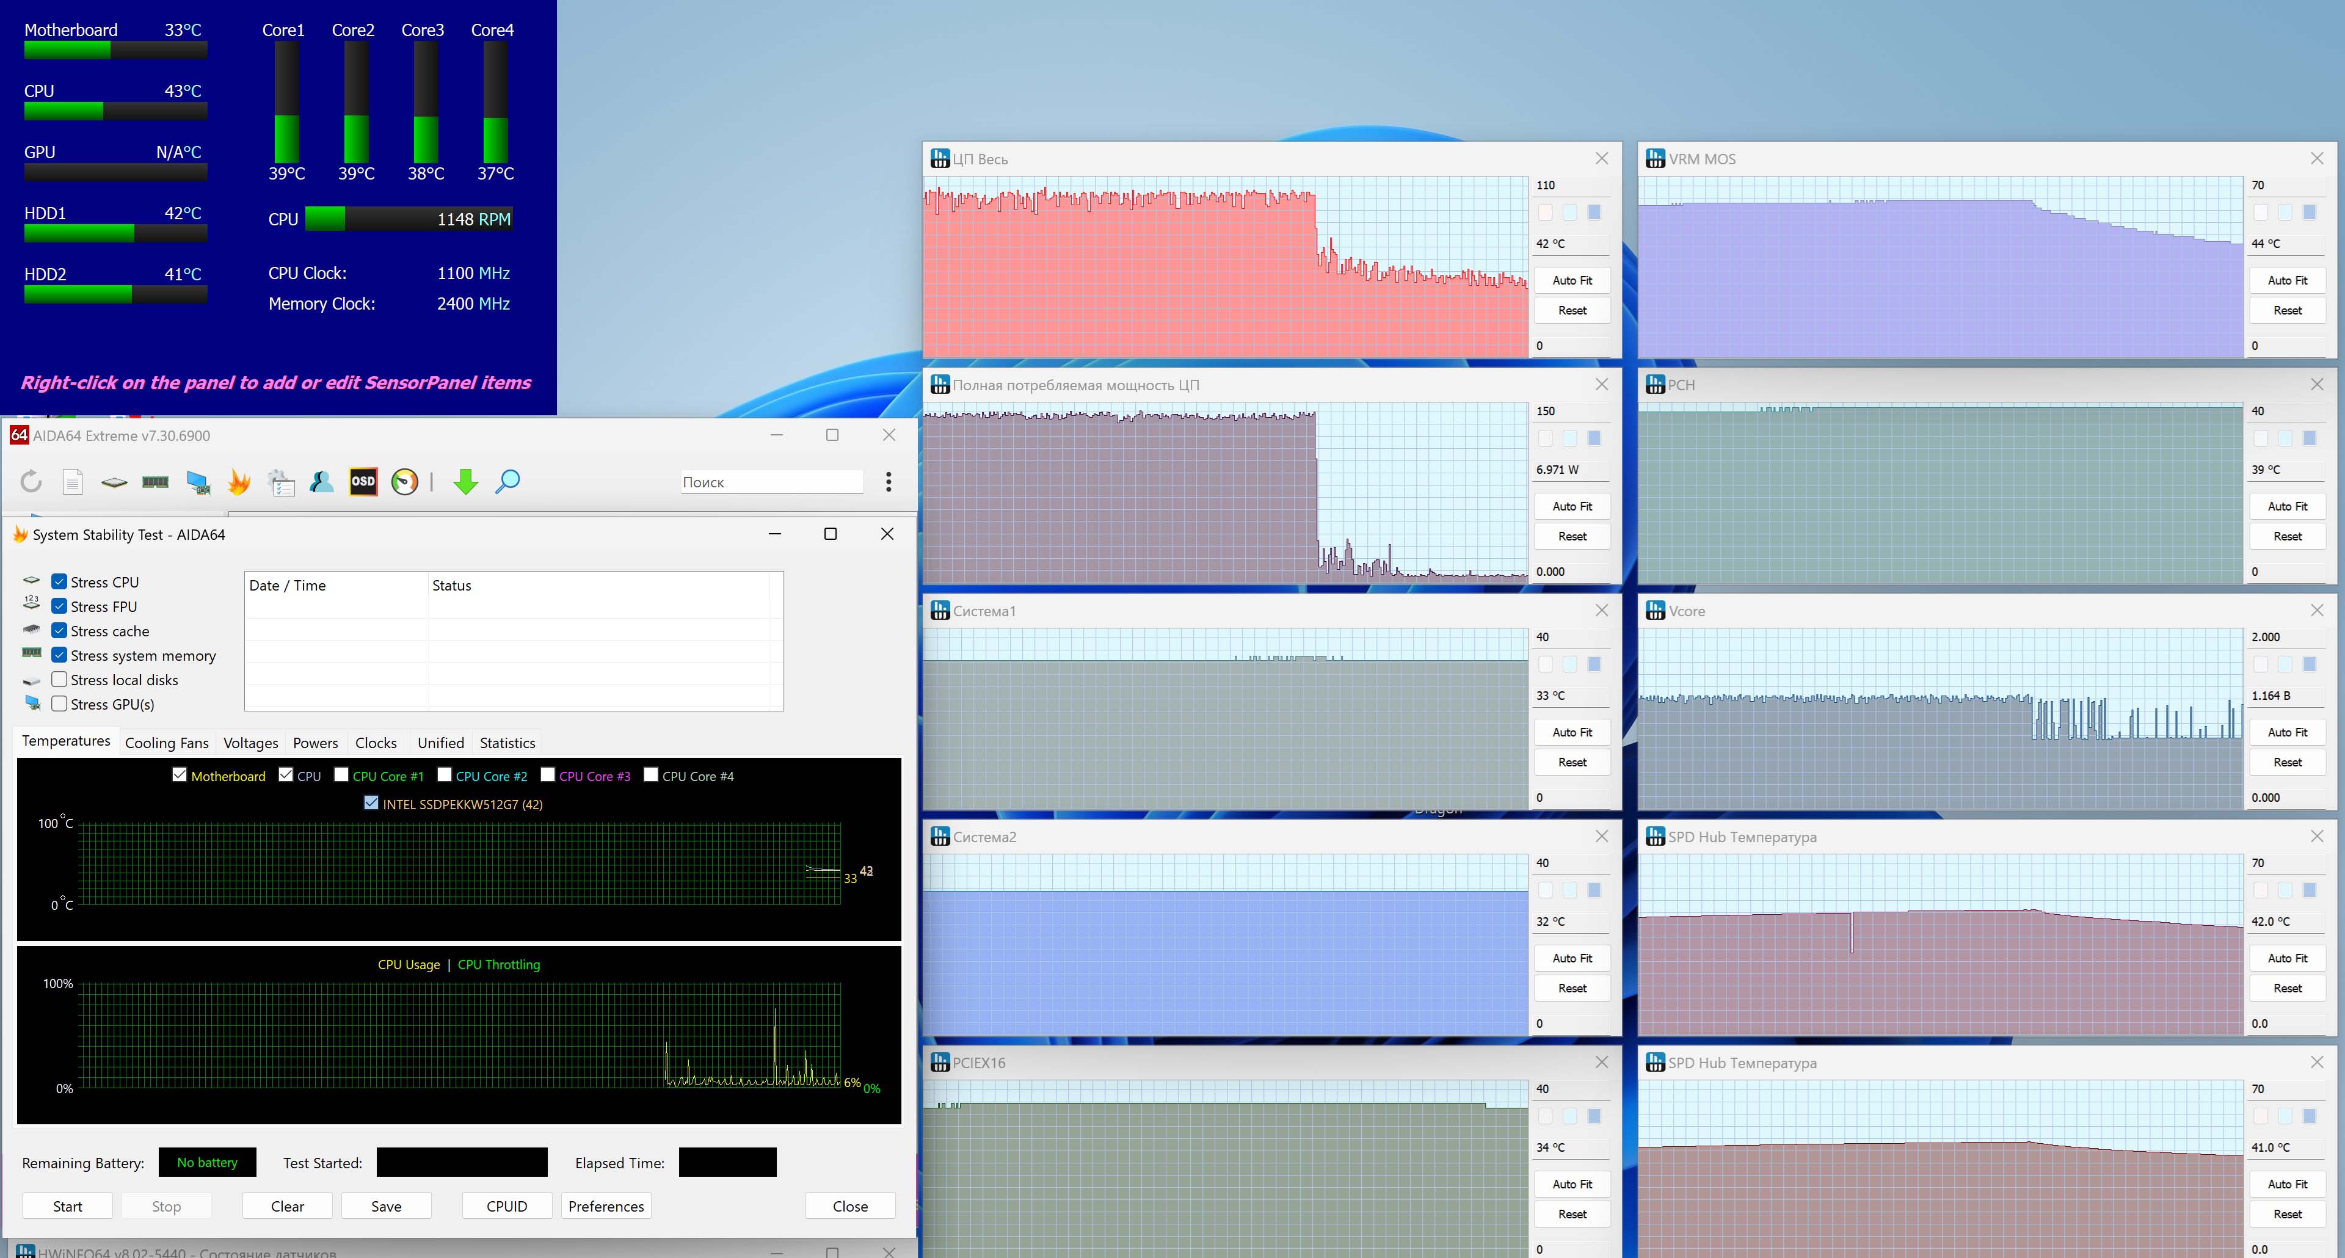Enable CPU Core #1 graph checkbox

click(341, 774)
